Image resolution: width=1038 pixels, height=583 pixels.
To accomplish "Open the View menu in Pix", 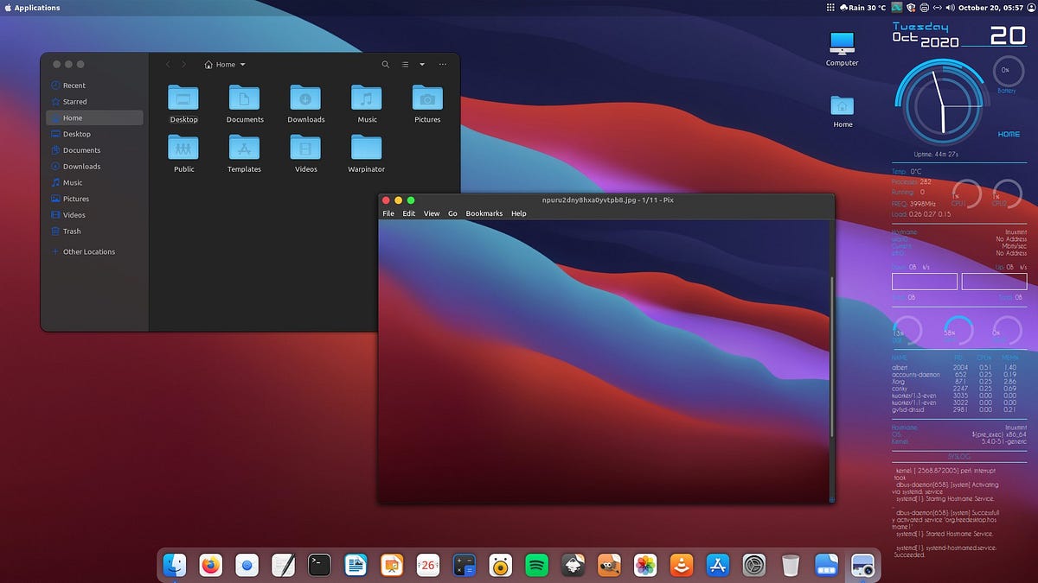I will (432, 213).
